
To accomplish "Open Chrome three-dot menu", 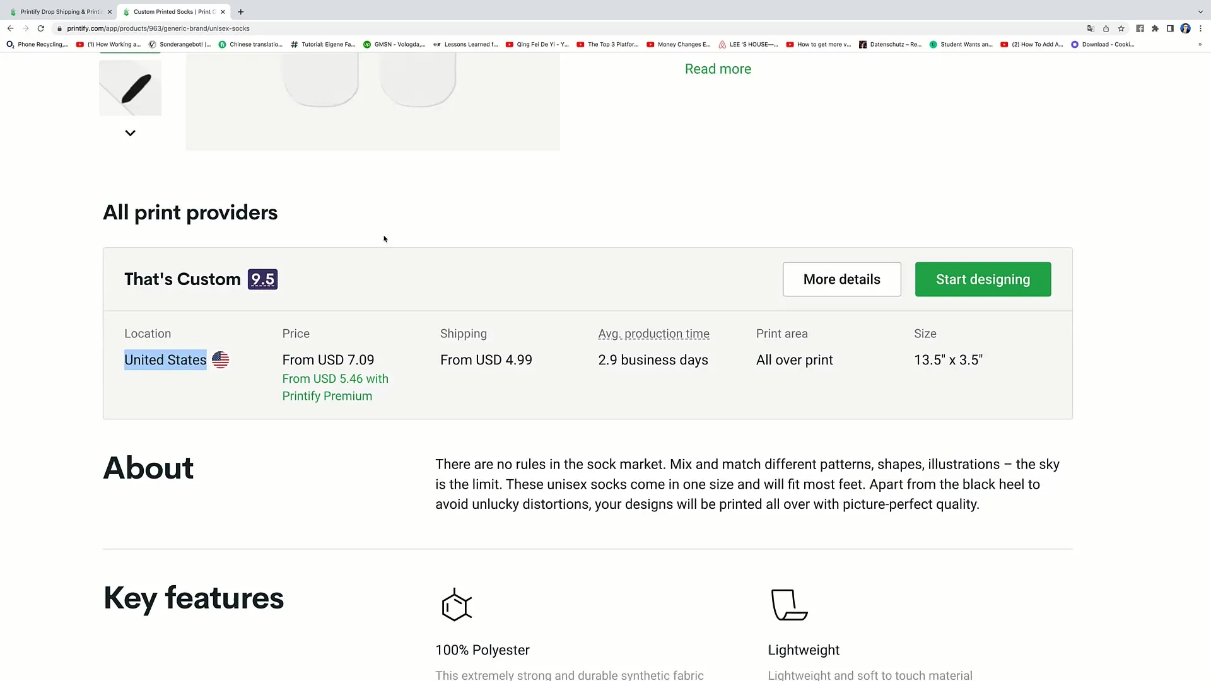I will 1200,28.
